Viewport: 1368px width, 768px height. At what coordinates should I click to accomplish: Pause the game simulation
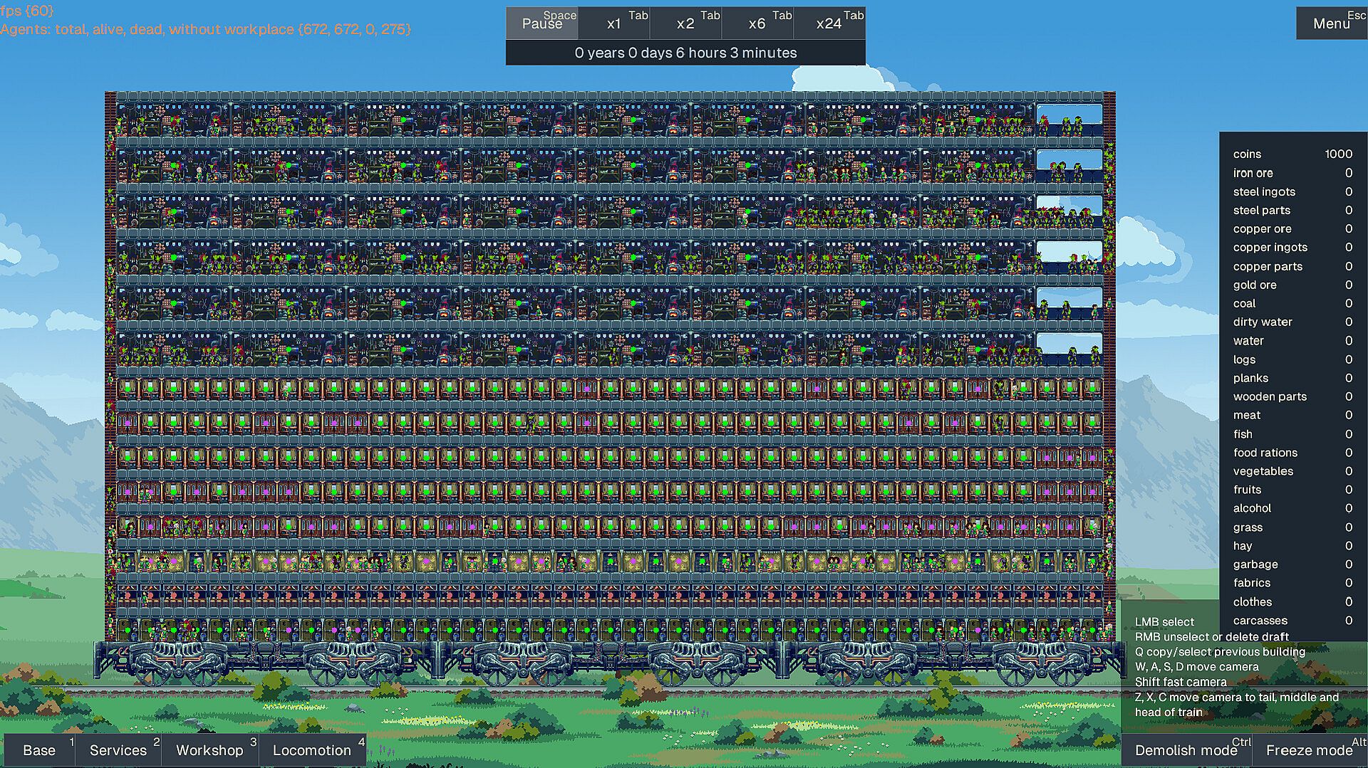coord(542,23)
